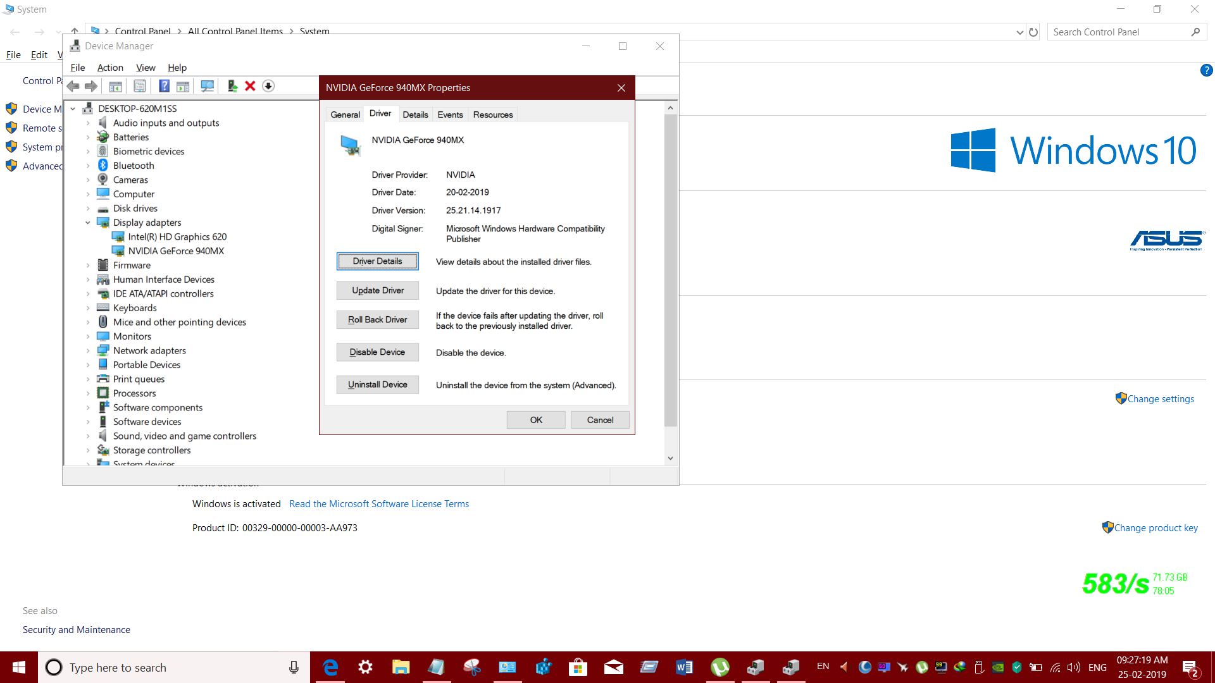Select NVIDIA GeForce 940MX in the tree
Image resolution: width=1215 pixels, height=683 pixels.
[176, 251]
